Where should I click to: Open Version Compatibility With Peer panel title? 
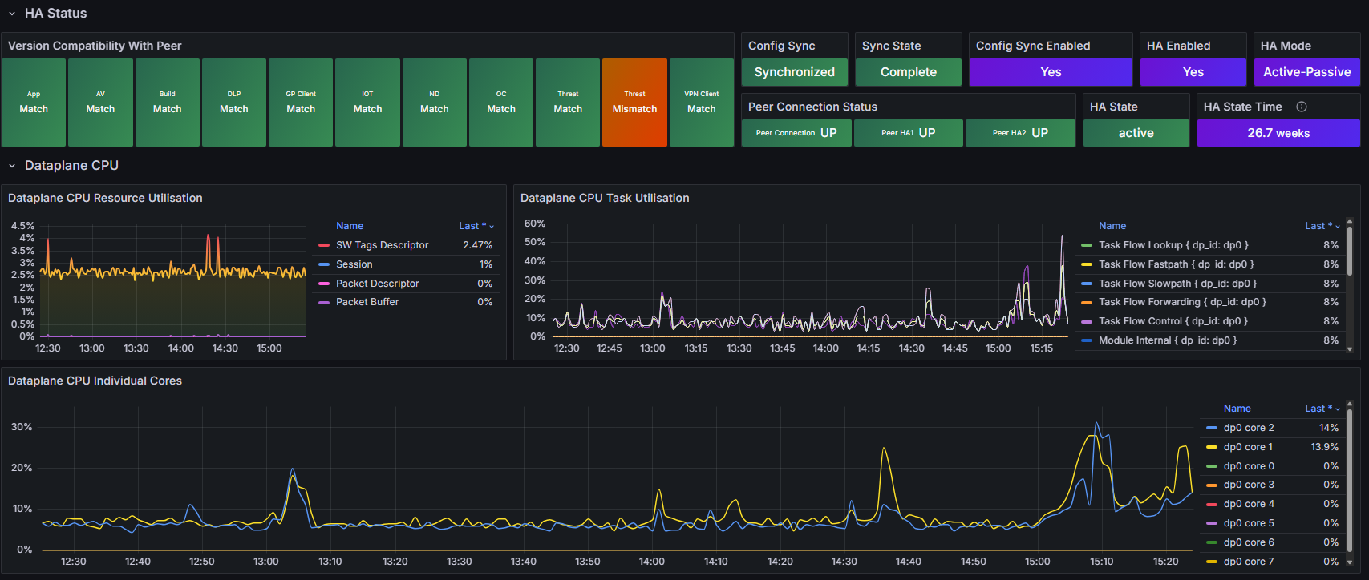95,46
